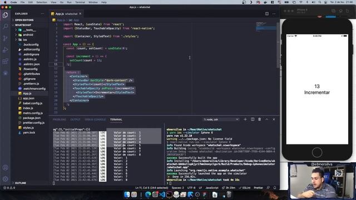This screenshot has width=356, height=200.
Task: Click the Prettier status bar item
Action: point(258,188)
